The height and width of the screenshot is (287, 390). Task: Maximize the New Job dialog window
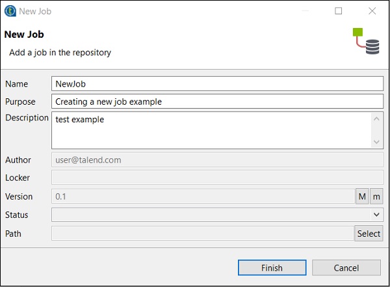coord(338,11)
